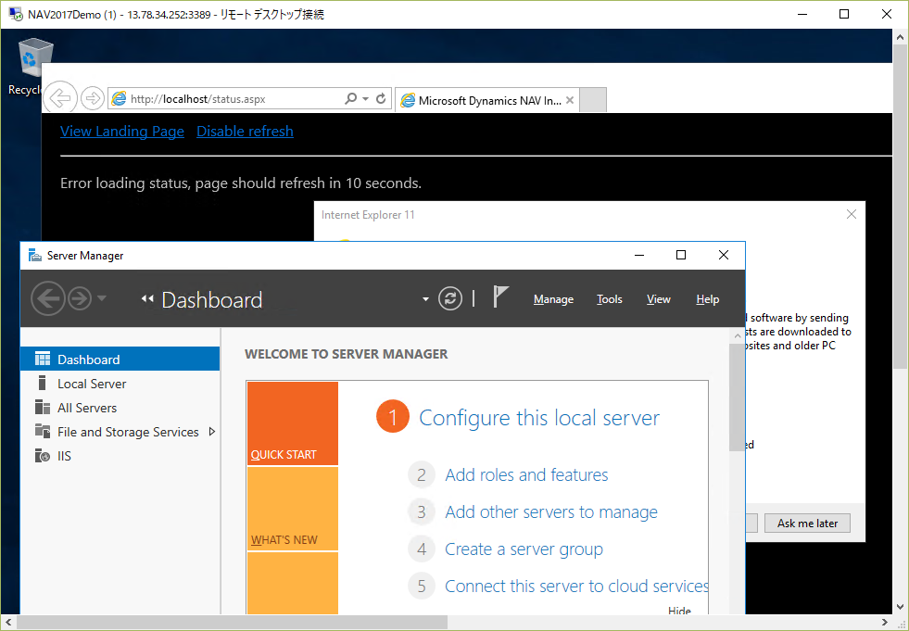Click the remote desktop scroll left arrow
The width and height of the screenshot is (909, 631).
8,623
